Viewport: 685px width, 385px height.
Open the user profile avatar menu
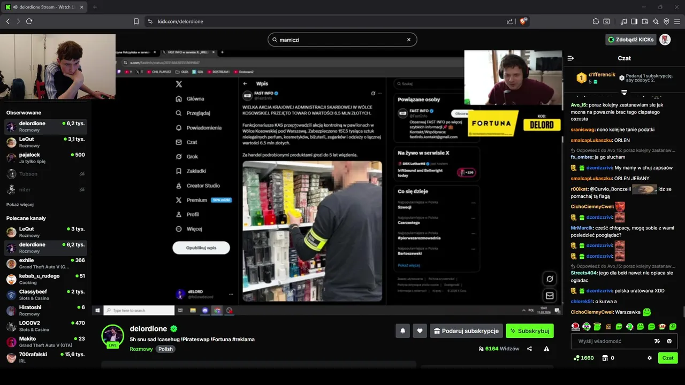[665, 40]
